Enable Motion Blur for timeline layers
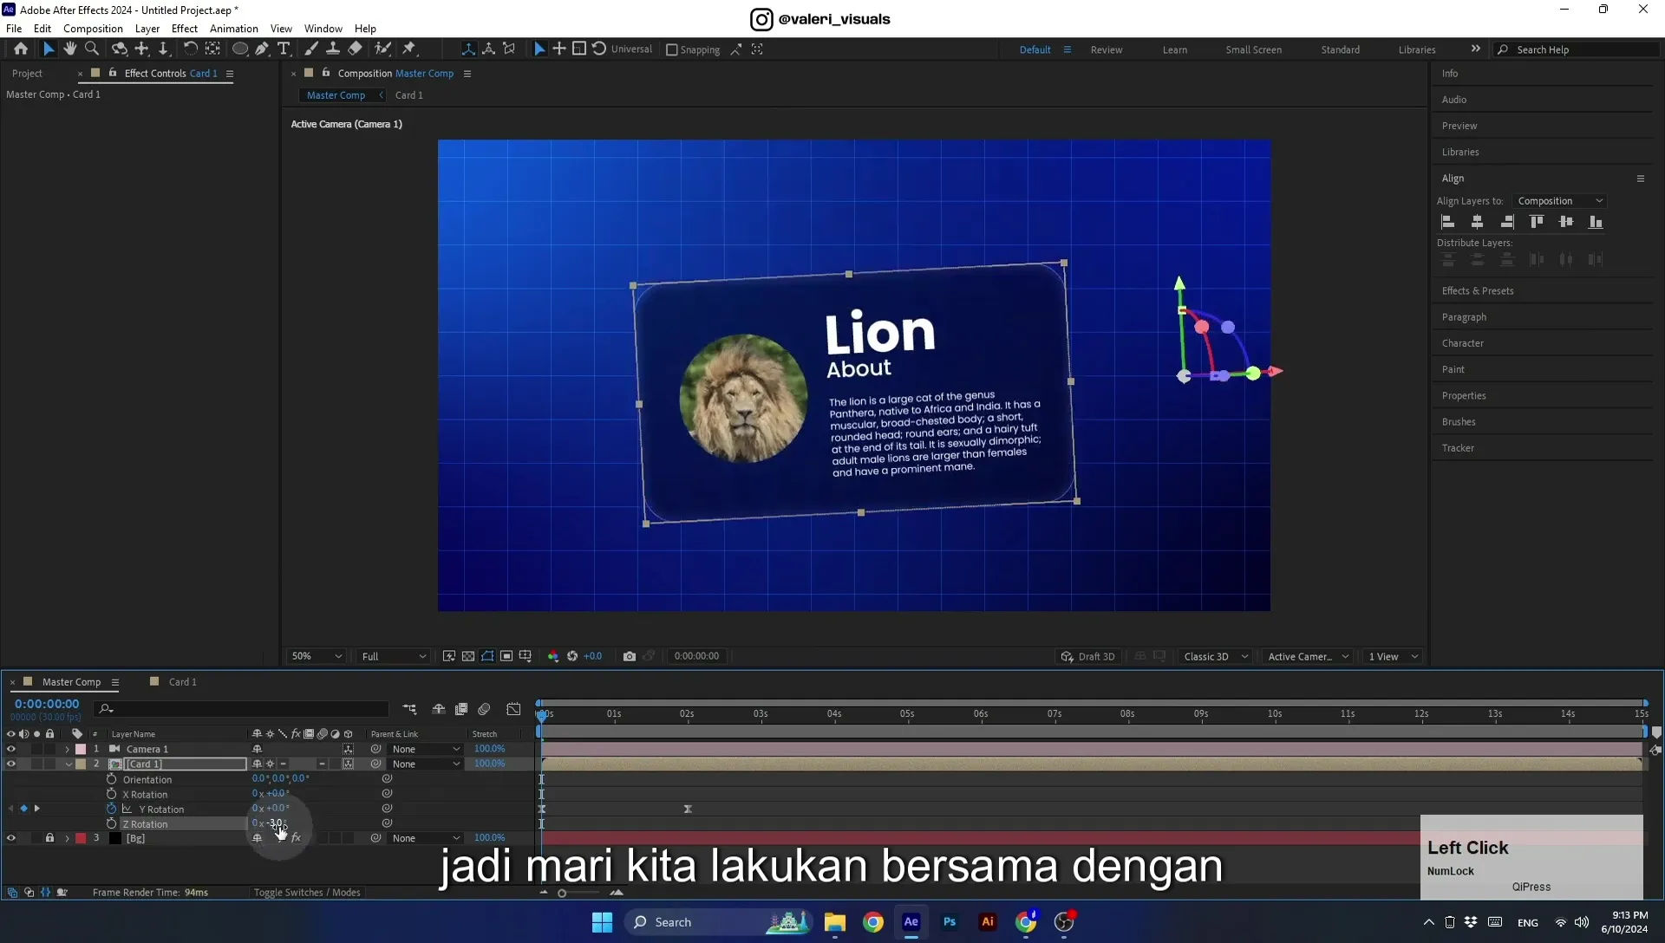 (484, 709)
